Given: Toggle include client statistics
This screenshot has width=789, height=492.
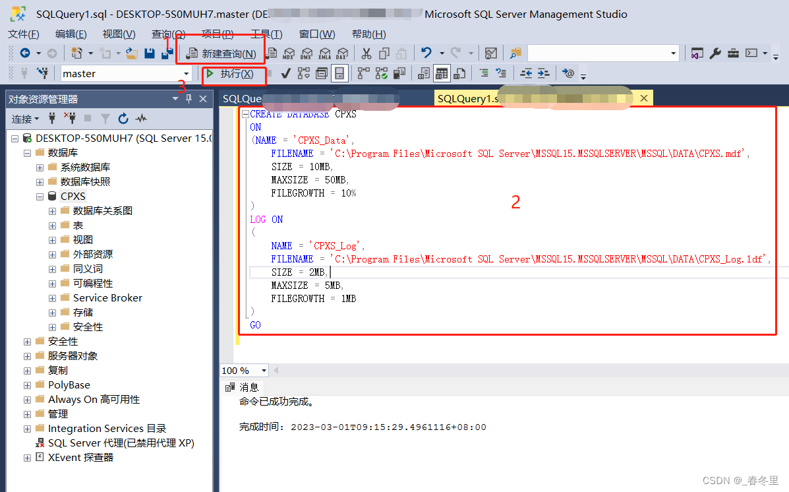Looking at the screenshot, I should click(399, 73).
